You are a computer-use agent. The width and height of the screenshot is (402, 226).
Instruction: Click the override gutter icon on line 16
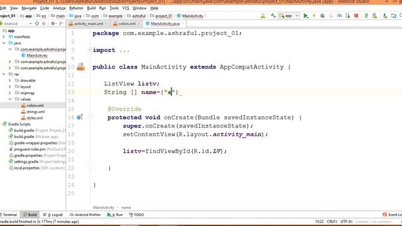[80, 117]
